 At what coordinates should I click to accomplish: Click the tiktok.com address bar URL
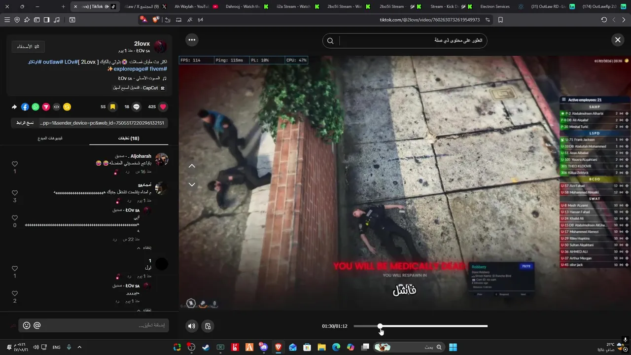429,20
